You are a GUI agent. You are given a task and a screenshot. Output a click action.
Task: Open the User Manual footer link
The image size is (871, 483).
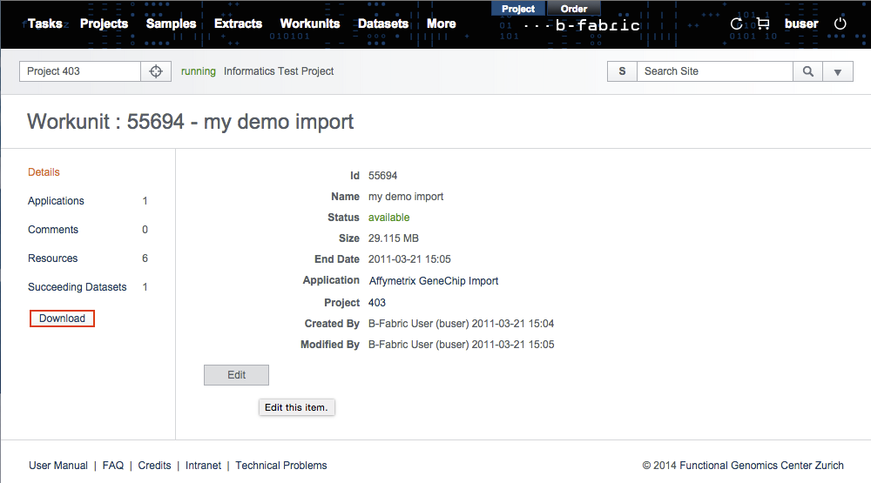click(58, 466)
